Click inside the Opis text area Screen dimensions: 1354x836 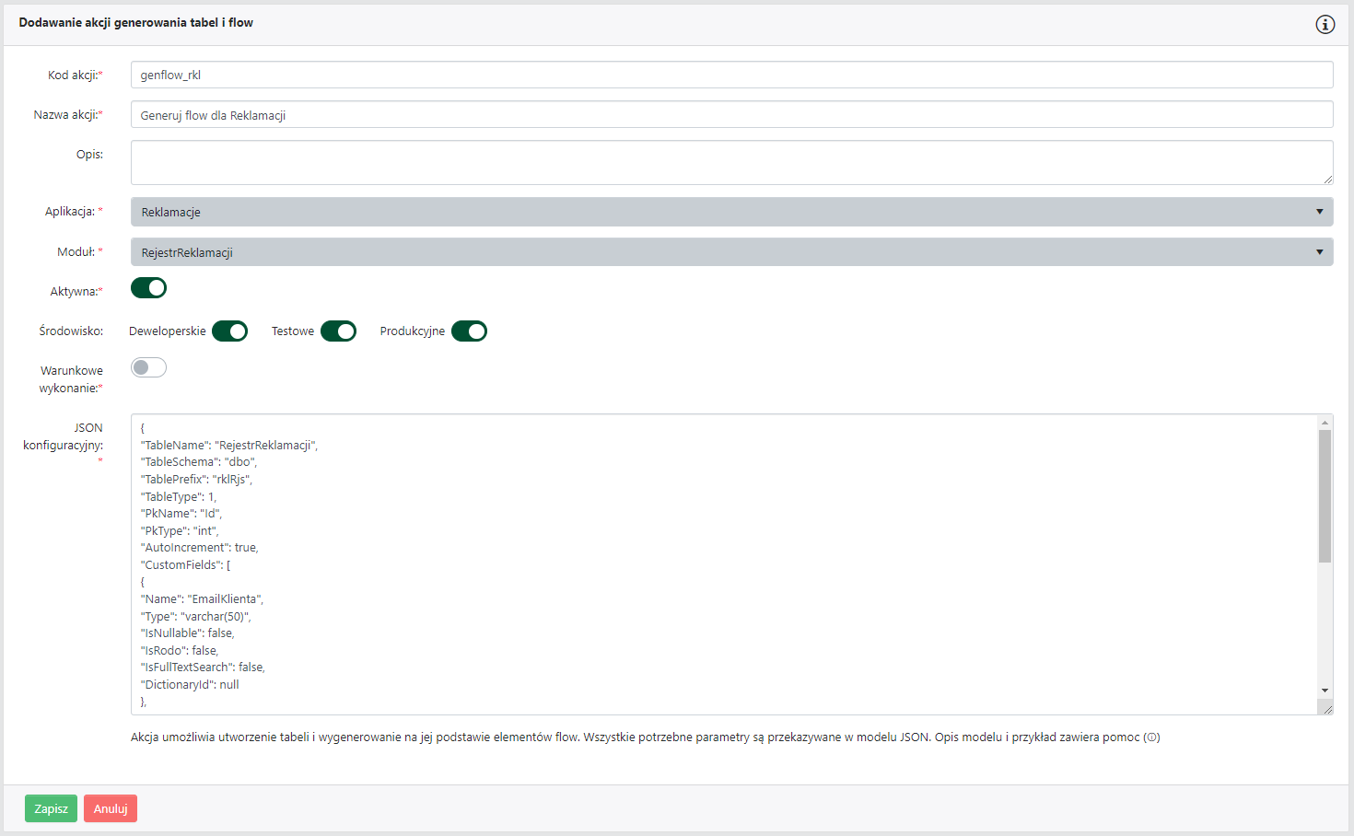[731, 162]
